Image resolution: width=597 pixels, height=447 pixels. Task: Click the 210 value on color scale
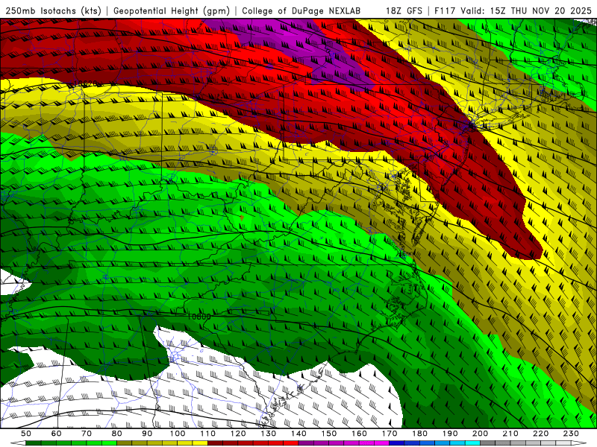510,434
